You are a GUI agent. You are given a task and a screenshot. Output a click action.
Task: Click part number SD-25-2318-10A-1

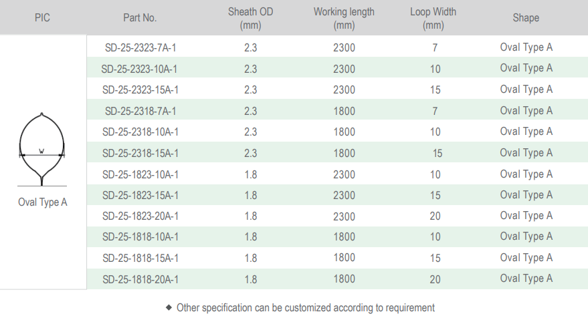140,132
